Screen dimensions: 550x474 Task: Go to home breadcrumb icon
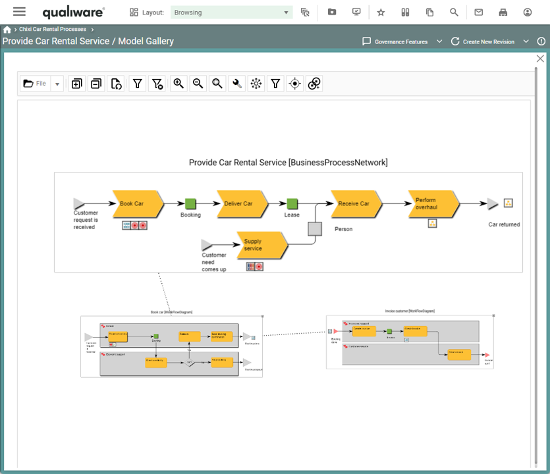coord(7,30)
